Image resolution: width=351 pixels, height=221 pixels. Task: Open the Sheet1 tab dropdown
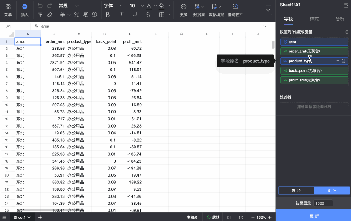point(29,218)
